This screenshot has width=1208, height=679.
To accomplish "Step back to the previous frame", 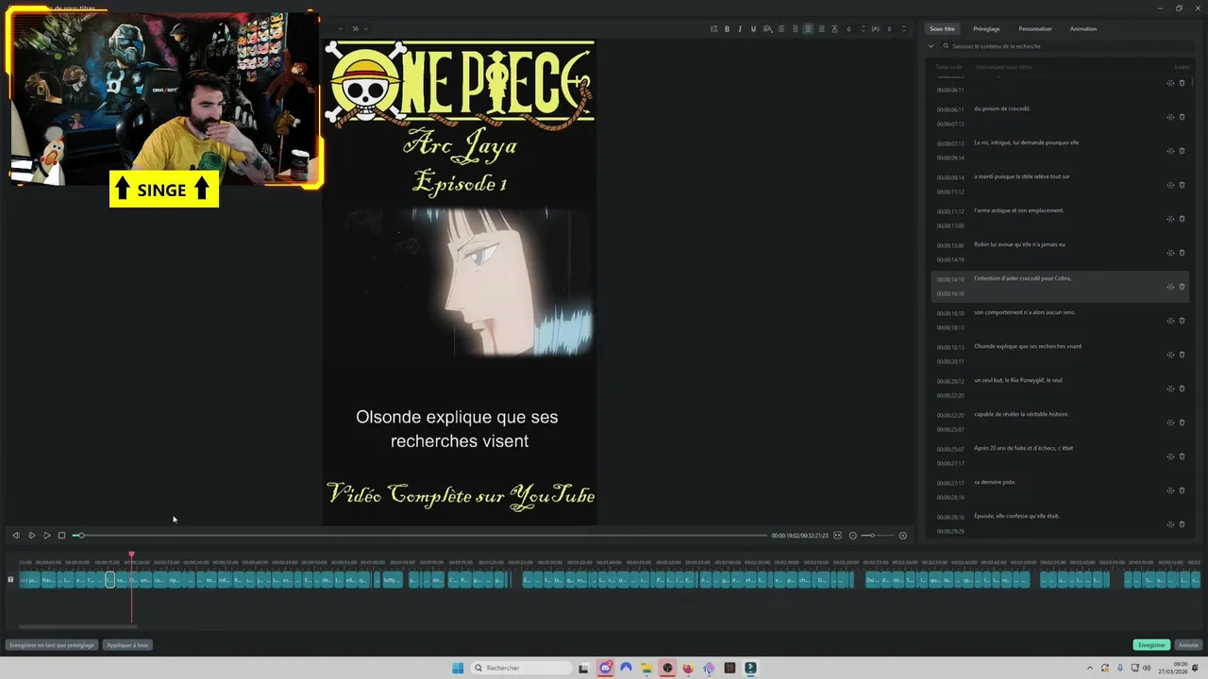I will click(x=16, y=536).
